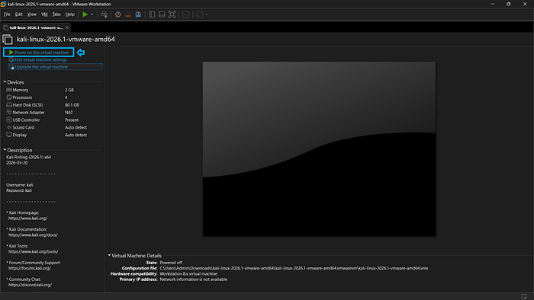Click the upgrade virtual machine icon
The image size is (534, 300).
[x=11, y=67]
